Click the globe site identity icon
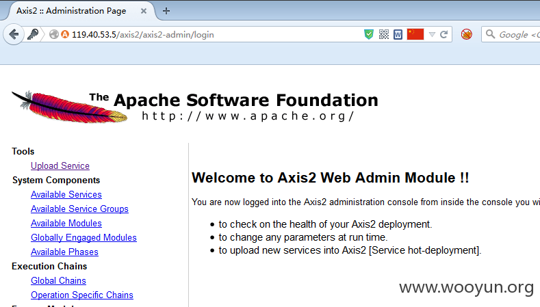This screenshot has width=540, height=307. coord(53,34)
